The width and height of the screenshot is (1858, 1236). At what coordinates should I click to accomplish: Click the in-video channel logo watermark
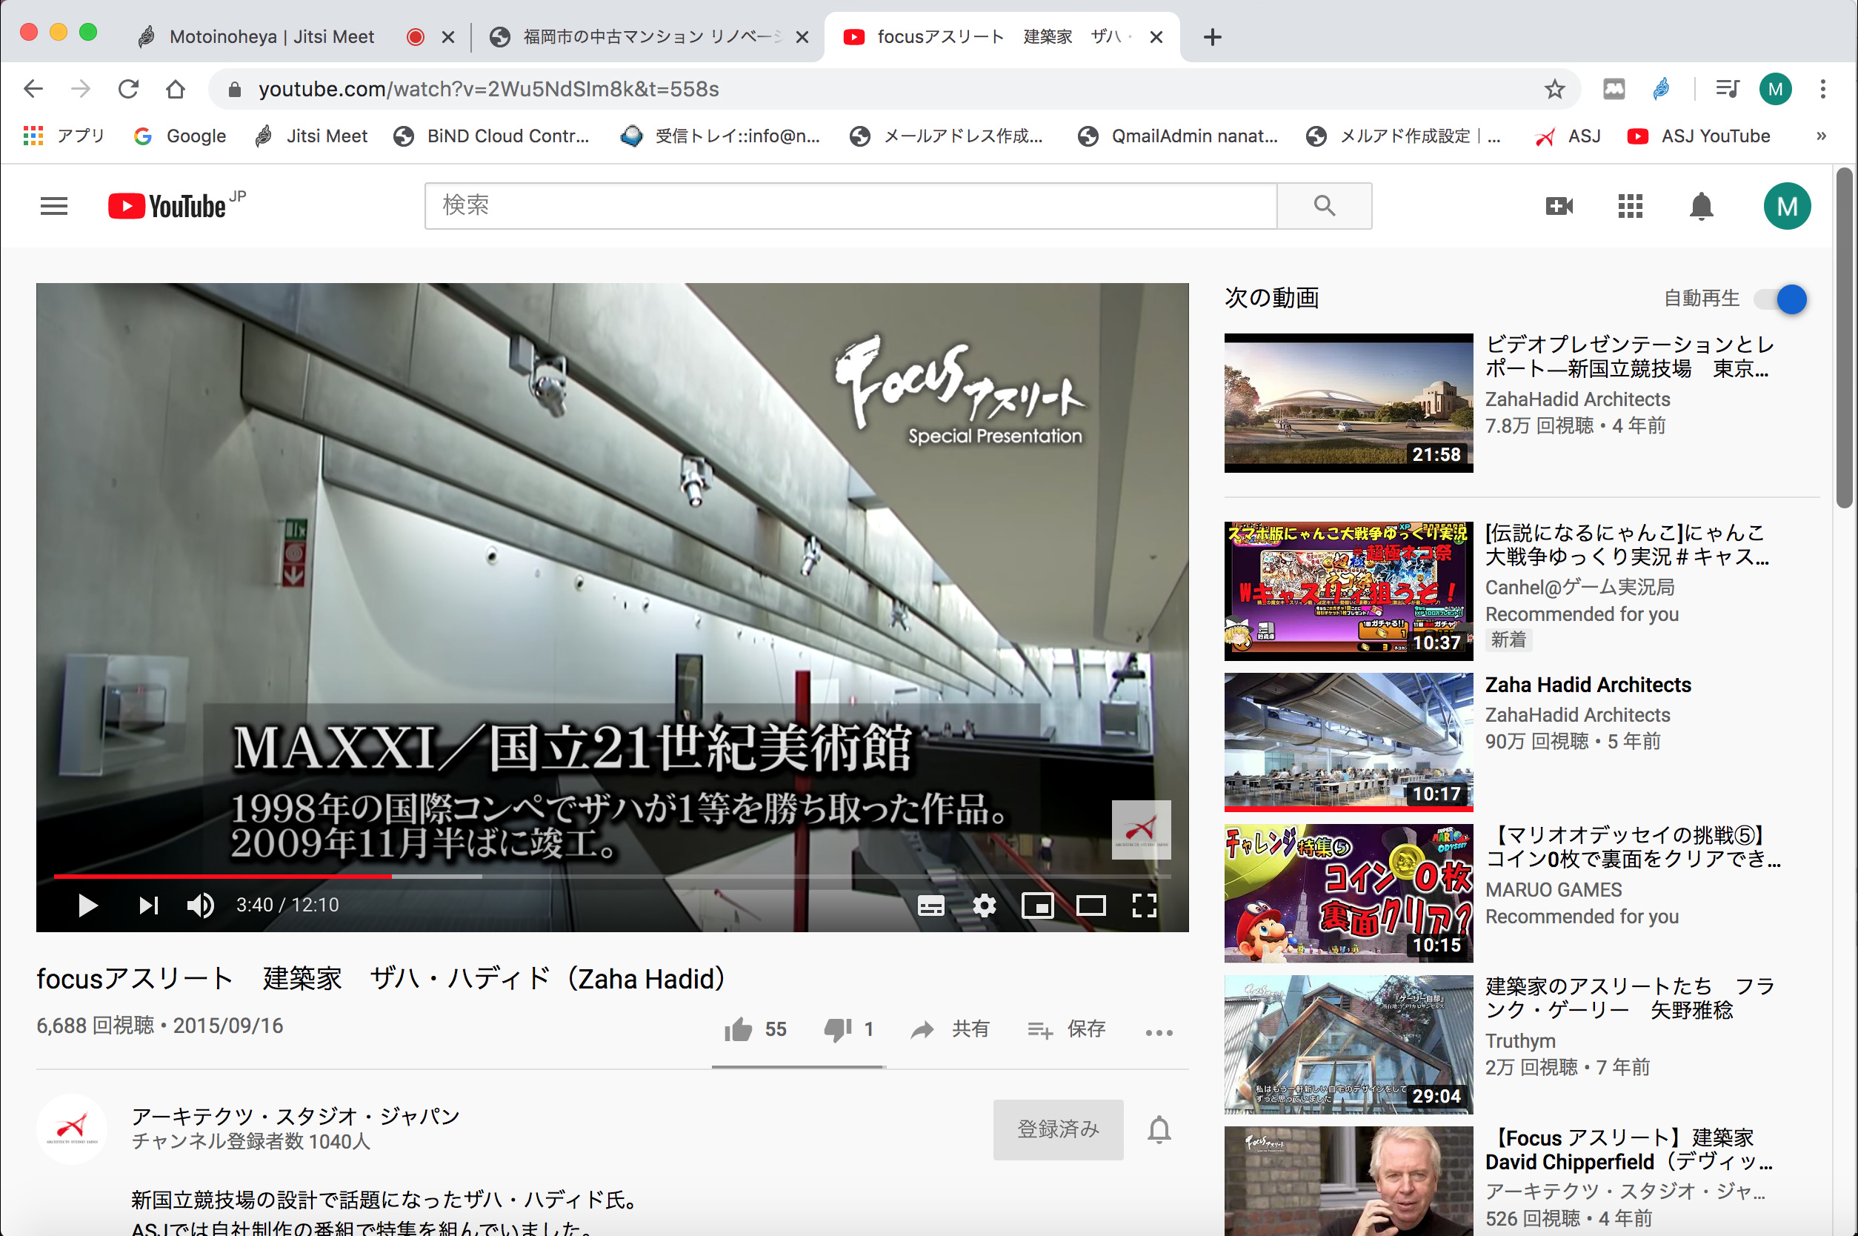(x=1140, y=829)
